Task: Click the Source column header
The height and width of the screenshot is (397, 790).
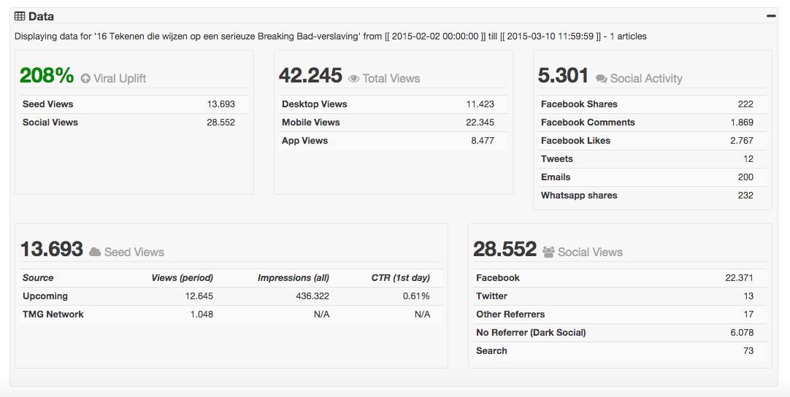Action: point(38,278)
